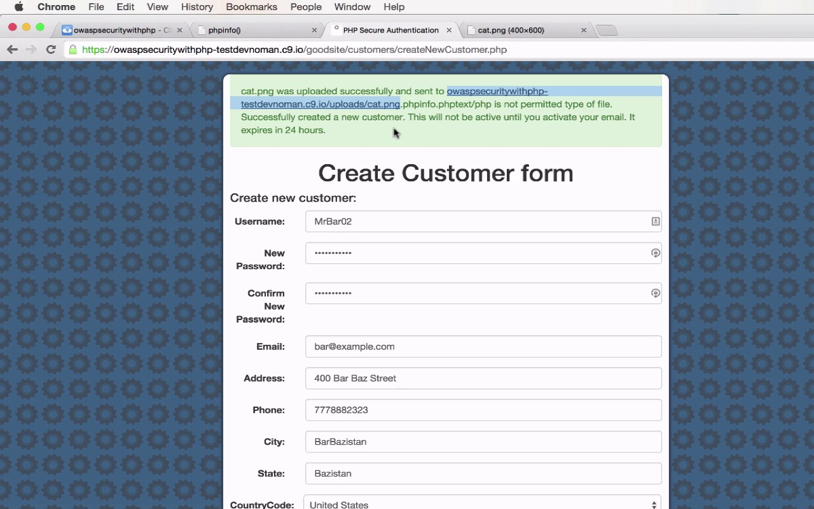This screenshot has width=814, height=509.
Task: Click the Email label
Action: 270,347
